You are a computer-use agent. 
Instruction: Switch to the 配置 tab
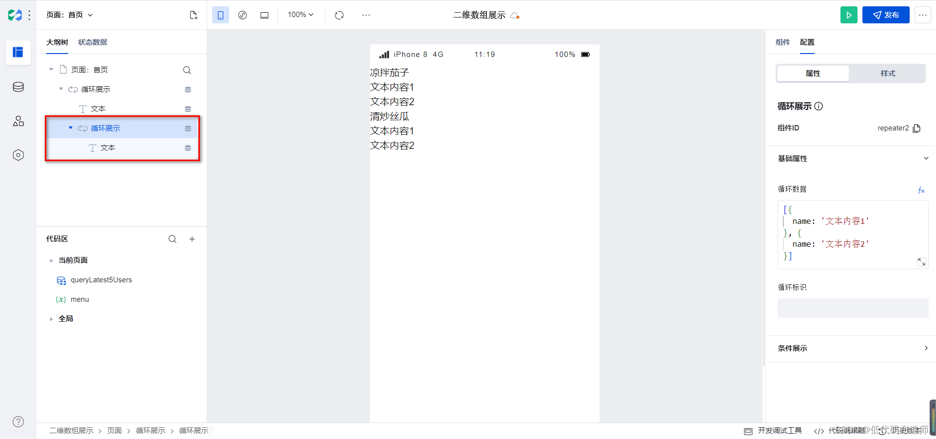[807, 42]
